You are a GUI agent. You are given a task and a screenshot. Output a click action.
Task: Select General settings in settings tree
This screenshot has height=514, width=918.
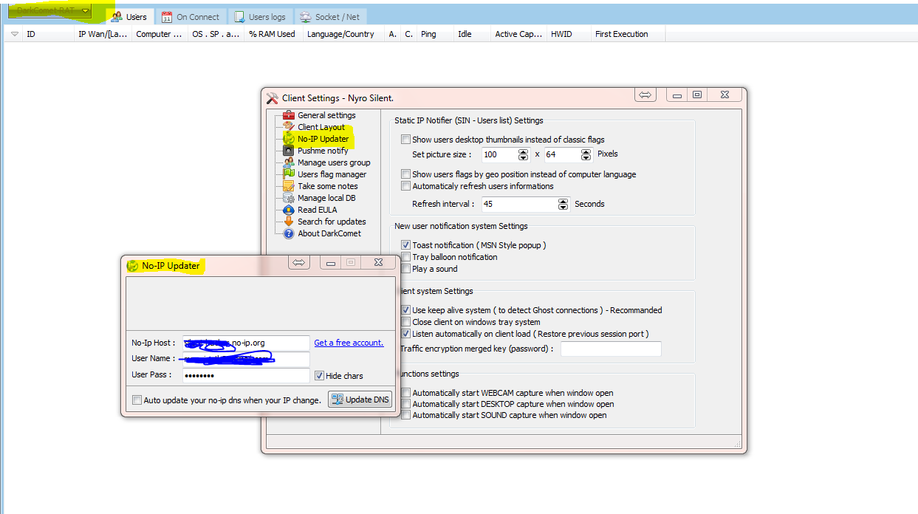click(x=326, y=115)
